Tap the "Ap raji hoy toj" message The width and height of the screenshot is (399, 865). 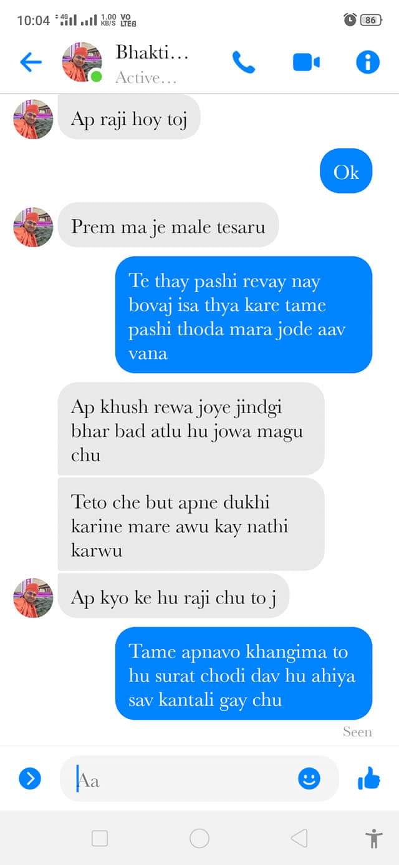(129, 117)
